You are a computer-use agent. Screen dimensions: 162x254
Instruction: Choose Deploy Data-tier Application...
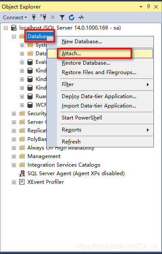pyautogui.click(x=100, y=96)
